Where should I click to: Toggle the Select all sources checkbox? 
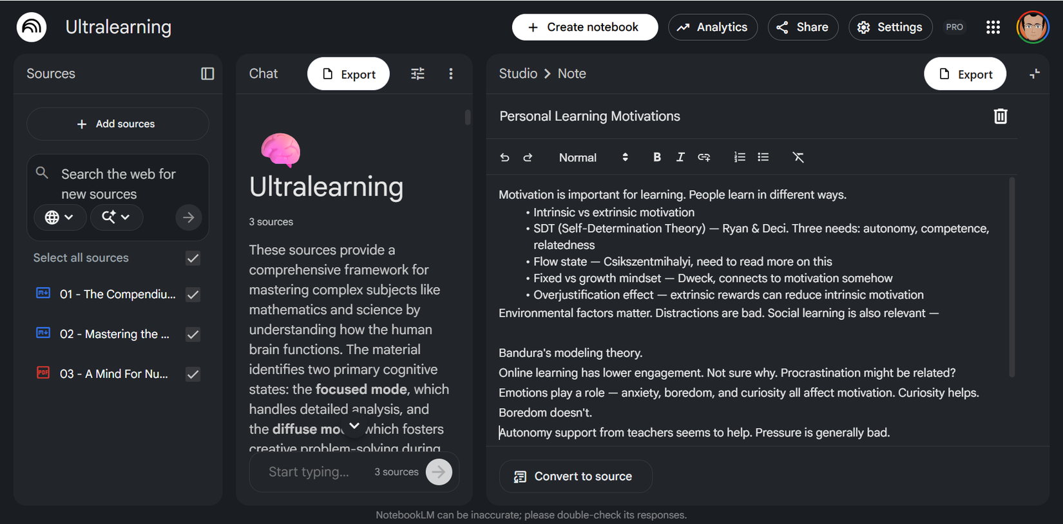click(193, 258)
